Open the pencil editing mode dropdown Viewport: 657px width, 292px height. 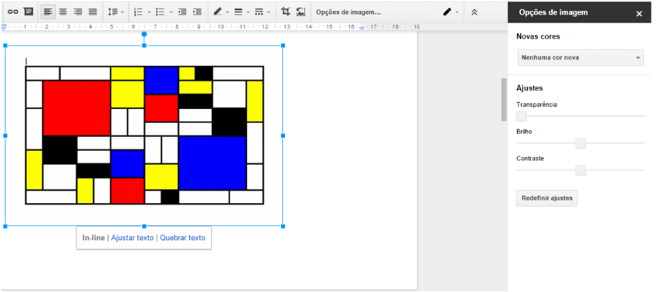451,12
